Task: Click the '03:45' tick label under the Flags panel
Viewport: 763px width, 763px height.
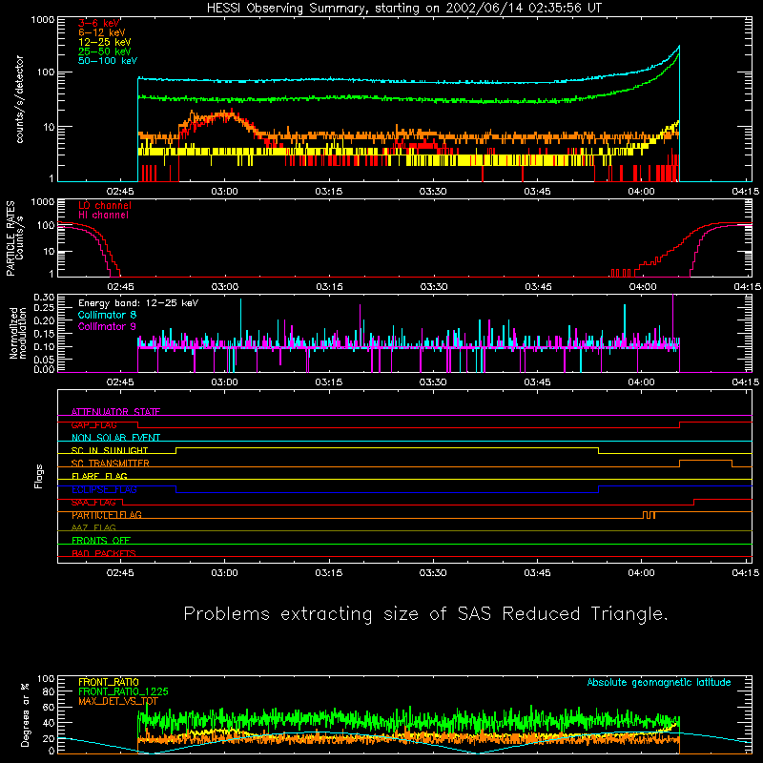Action: point(537,573)
